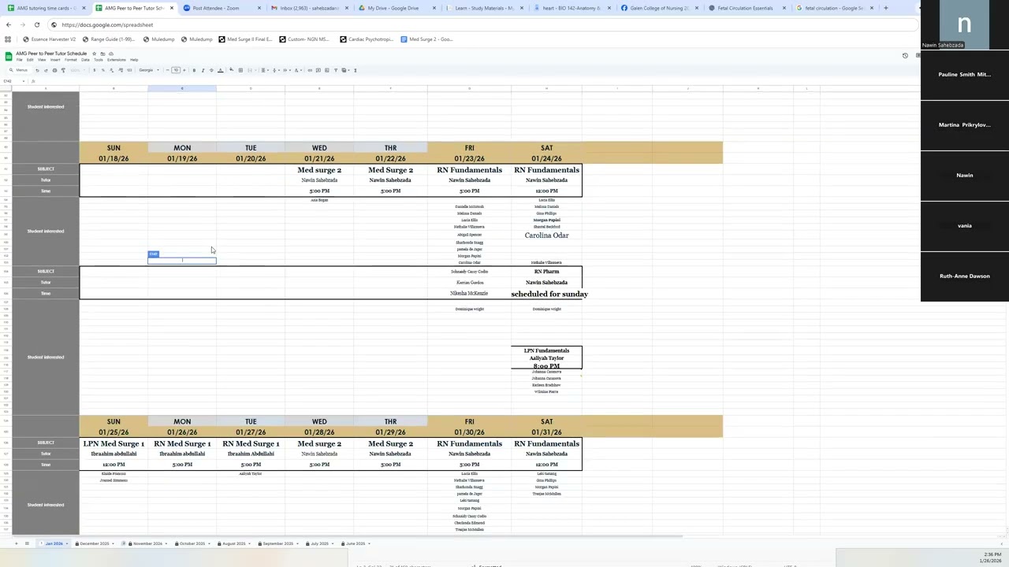Add a new sheet with the plus button

(16, 543)
